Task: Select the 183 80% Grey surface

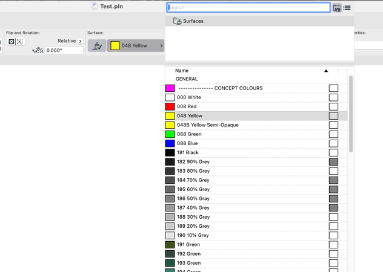Action: tap(256, 171)
